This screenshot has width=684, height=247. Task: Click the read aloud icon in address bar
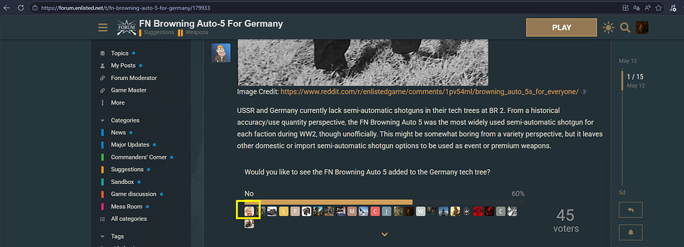(648, 8)
